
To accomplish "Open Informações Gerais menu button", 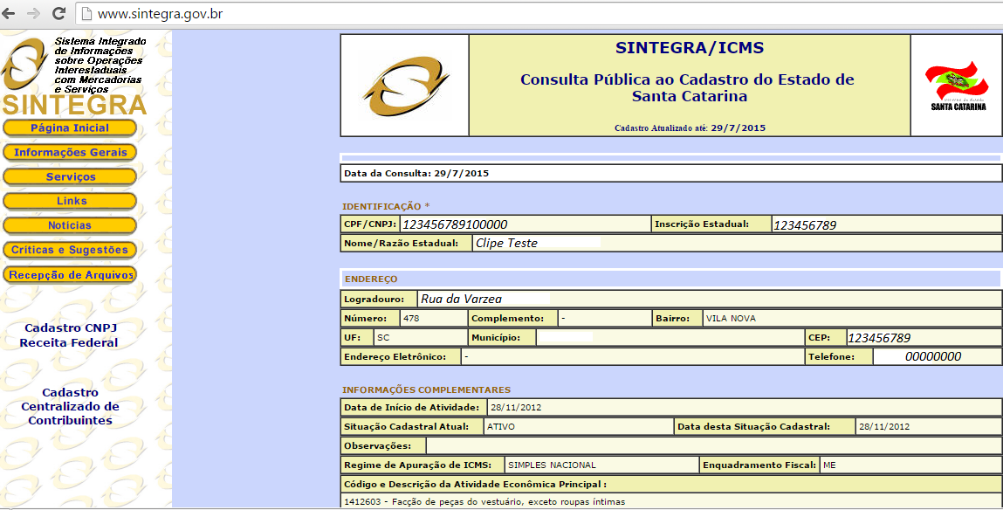I will point(70,152).
